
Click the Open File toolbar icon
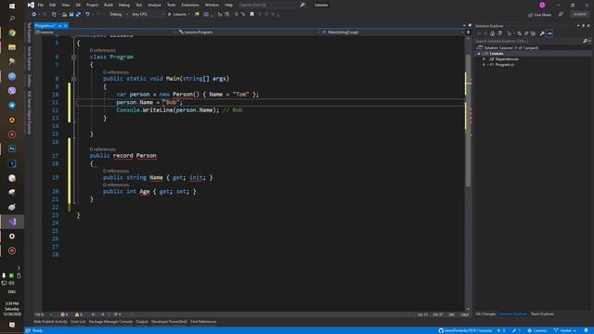[x=64, y=15]
